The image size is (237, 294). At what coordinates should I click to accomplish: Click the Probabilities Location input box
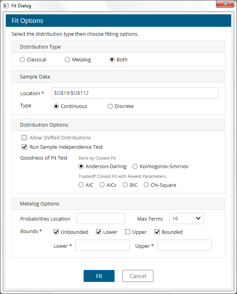coord(101,219)
